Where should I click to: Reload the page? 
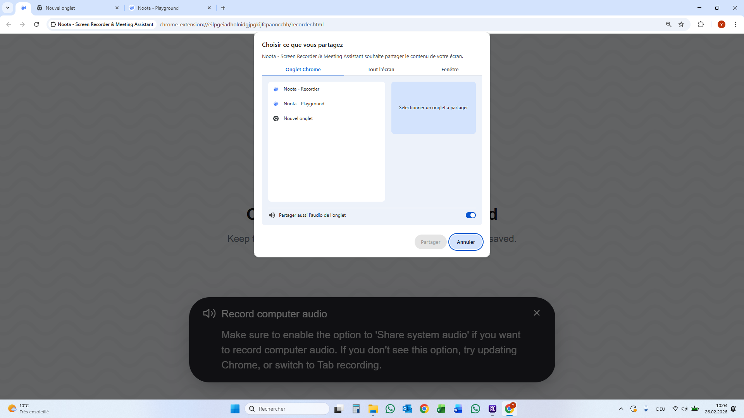point(36,24)
